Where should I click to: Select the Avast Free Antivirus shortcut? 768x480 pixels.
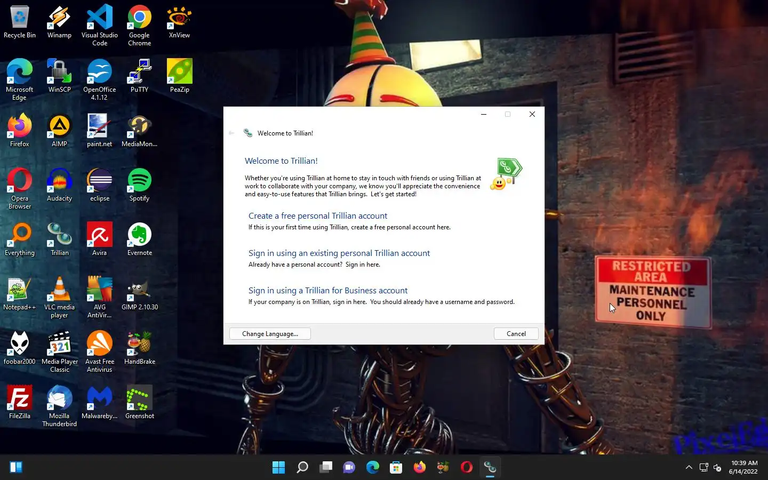pyautogui.click(x=100, y=351)
